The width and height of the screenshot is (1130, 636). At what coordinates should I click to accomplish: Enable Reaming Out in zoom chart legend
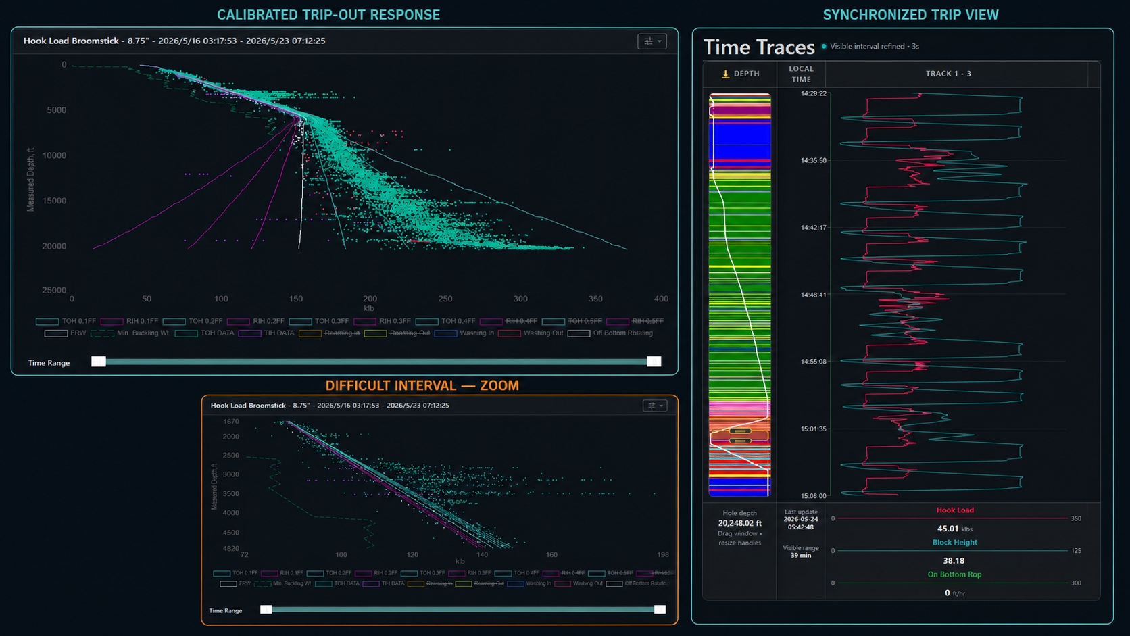[x=480, y=584]
